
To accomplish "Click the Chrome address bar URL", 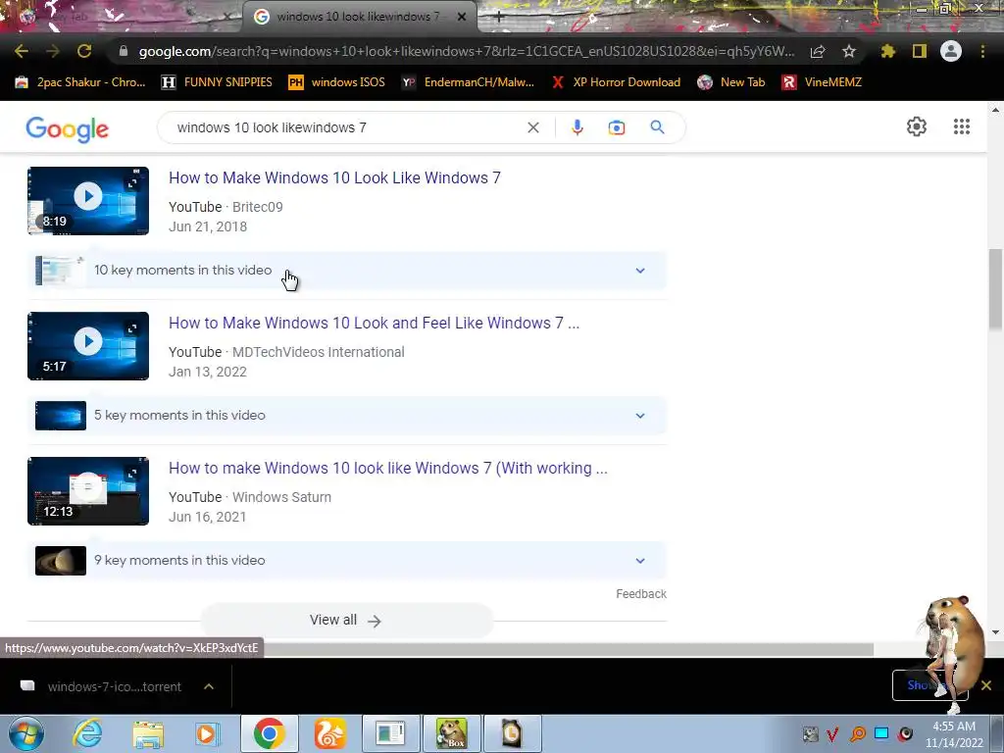I will 466,51.
